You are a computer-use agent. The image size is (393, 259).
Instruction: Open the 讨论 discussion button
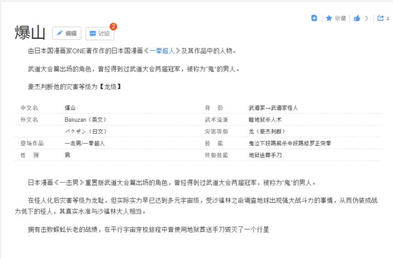pyautogui.click(x=99, y=34)
